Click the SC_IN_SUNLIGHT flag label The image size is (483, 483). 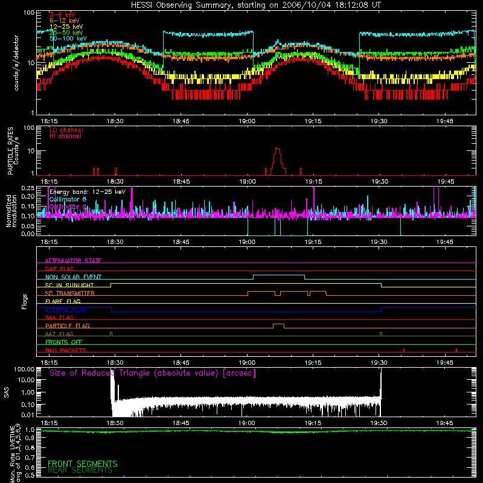point(69,285)
